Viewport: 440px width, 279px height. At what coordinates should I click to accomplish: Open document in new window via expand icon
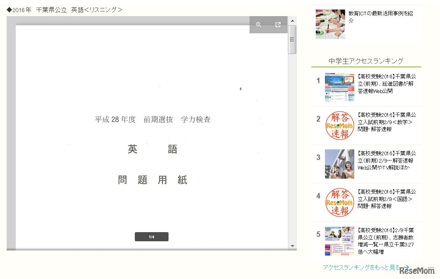[278, 25]
